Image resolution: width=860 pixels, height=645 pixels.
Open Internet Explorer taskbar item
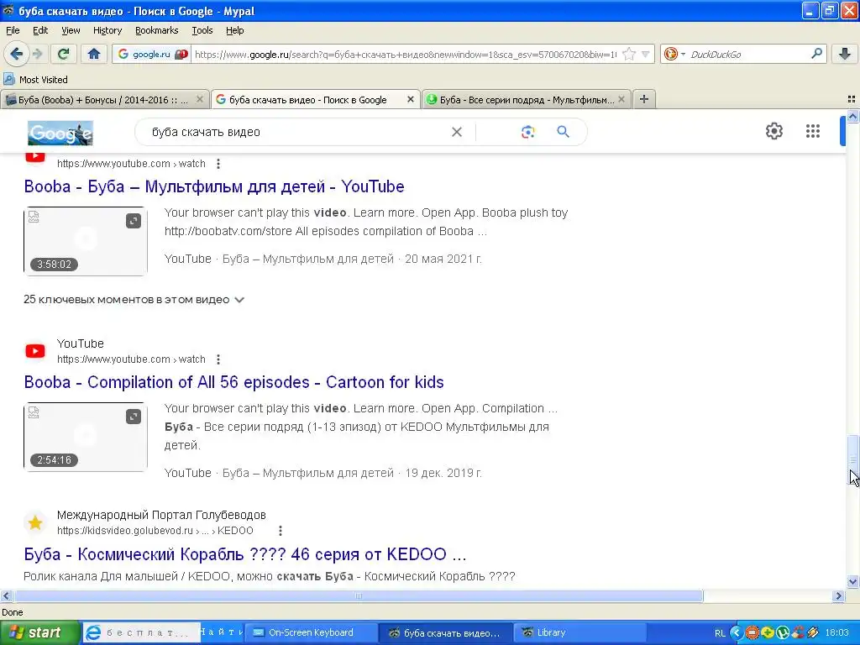point(143,632)
